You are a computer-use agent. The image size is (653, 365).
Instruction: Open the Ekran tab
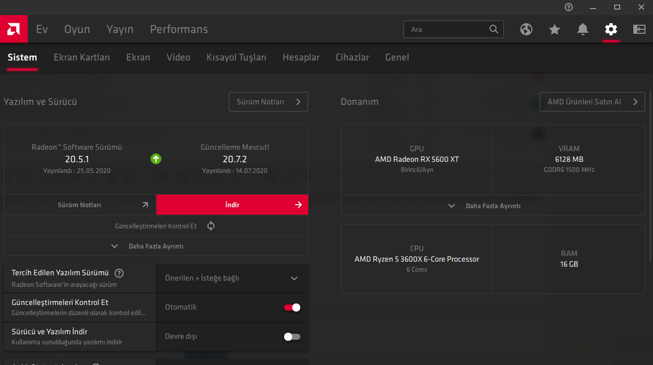(138, 57)
